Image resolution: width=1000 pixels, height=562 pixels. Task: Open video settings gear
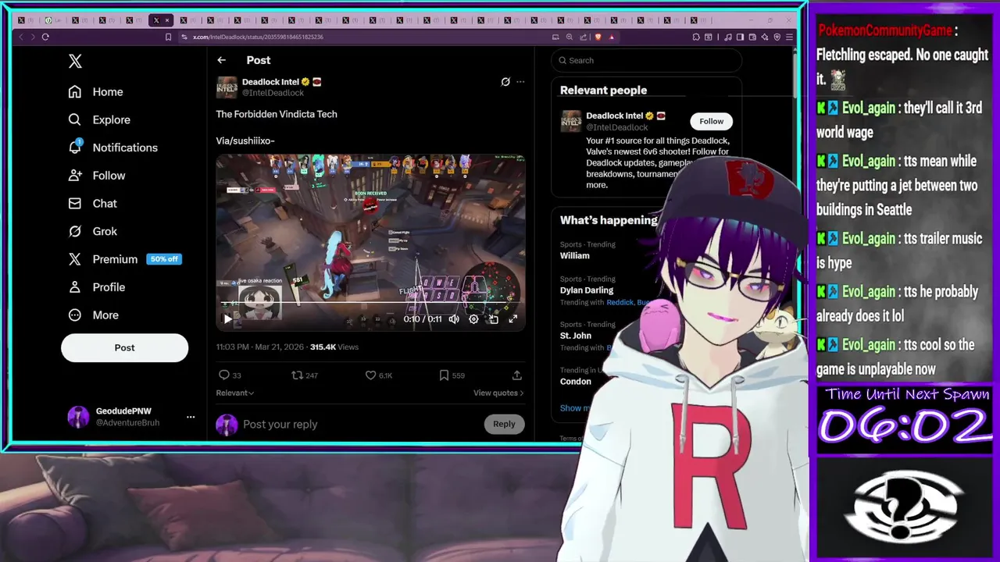[x=473, y=318]
